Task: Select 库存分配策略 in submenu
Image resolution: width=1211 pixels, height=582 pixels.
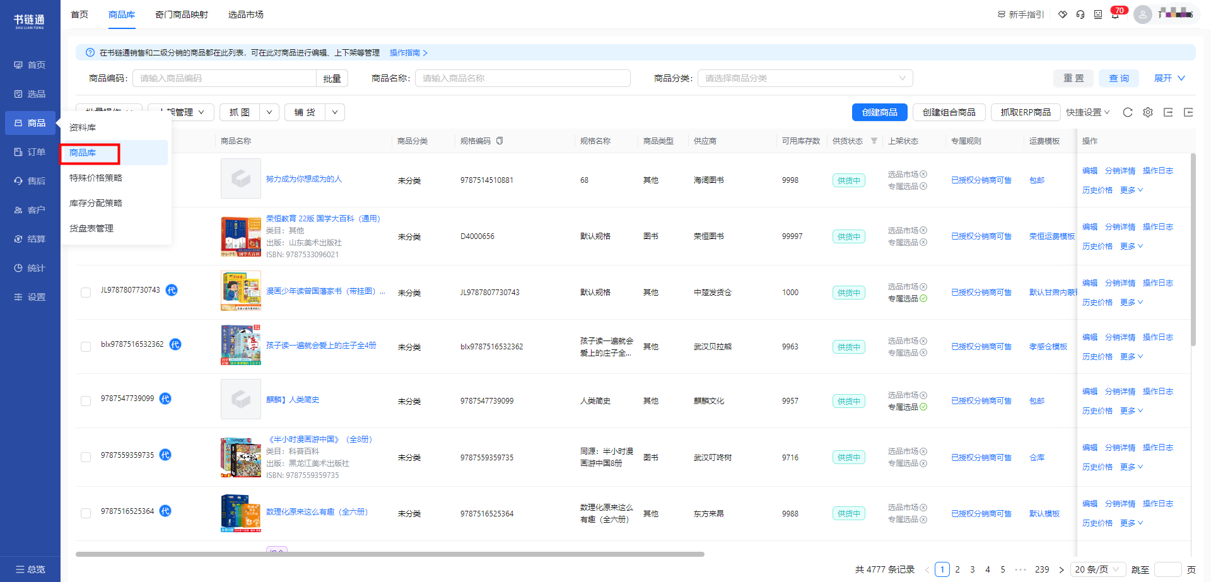Action: [117, 203]
